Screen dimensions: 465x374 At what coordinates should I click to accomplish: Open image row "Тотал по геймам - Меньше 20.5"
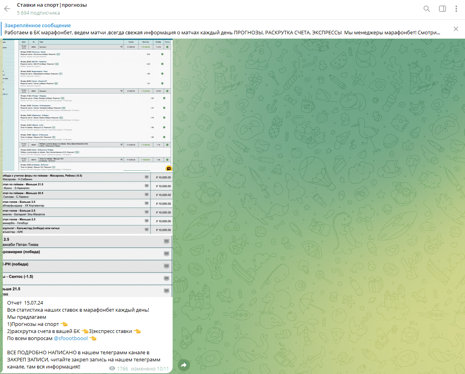coord(87,194)
